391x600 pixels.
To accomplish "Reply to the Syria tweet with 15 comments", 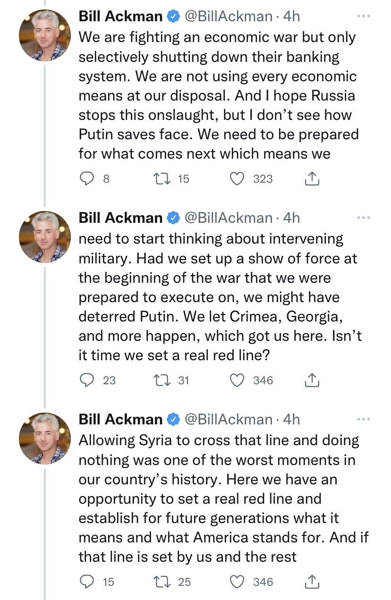I will pyautogui.click(x=87, y=582).
